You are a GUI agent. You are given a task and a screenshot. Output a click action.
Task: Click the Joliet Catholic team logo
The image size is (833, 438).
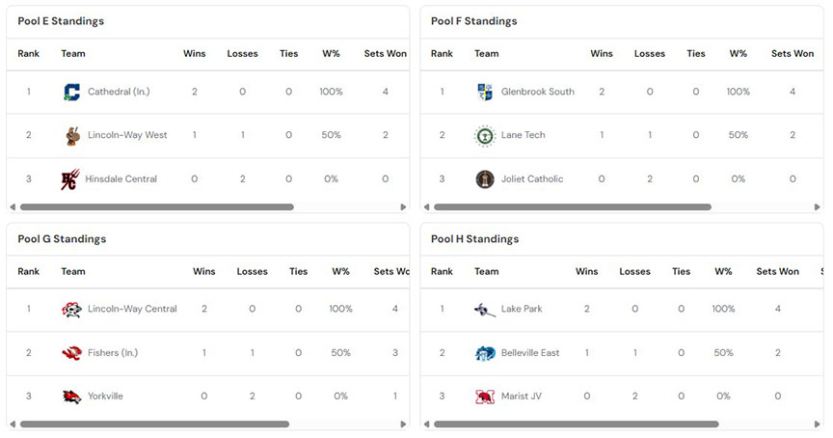click(x=485, y=179)
